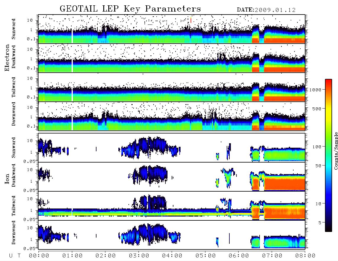This screenshot has height=261, width=338.
Task: Click the Electron "Duskward" panel label
Action: coord(14,57)
